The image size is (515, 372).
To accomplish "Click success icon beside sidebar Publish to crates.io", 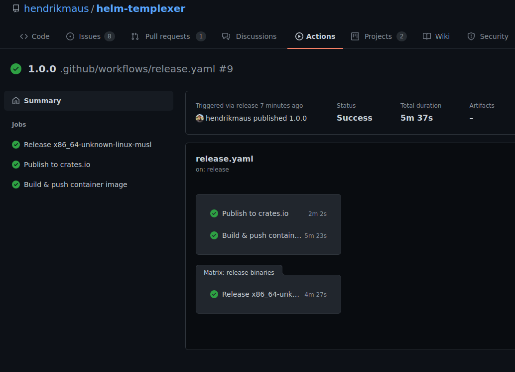I will [x=16, y=165].
